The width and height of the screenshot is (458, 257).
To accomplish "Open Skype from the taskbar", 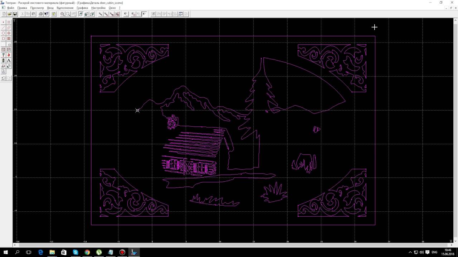I will click(x=75, y=252).
